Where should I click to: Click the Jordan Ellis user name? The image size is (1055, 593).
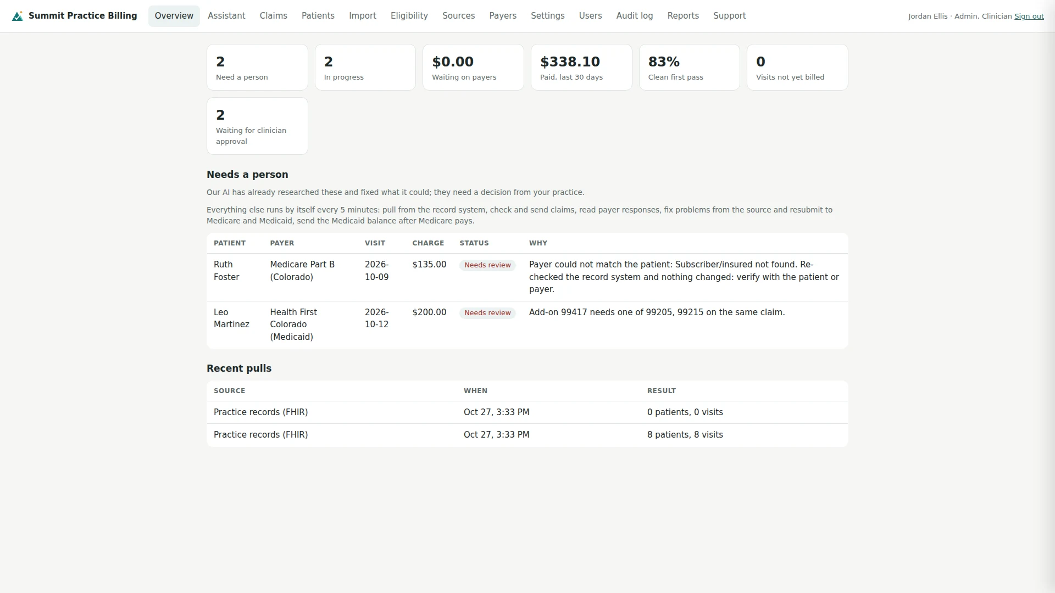928,16
